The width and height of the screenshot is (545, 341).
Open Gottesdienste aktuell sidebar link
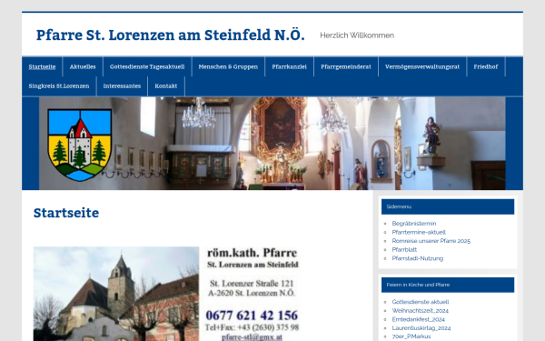(421, 302)
